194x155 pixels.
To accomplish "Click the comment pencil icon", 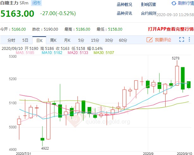I will (149, 40).
